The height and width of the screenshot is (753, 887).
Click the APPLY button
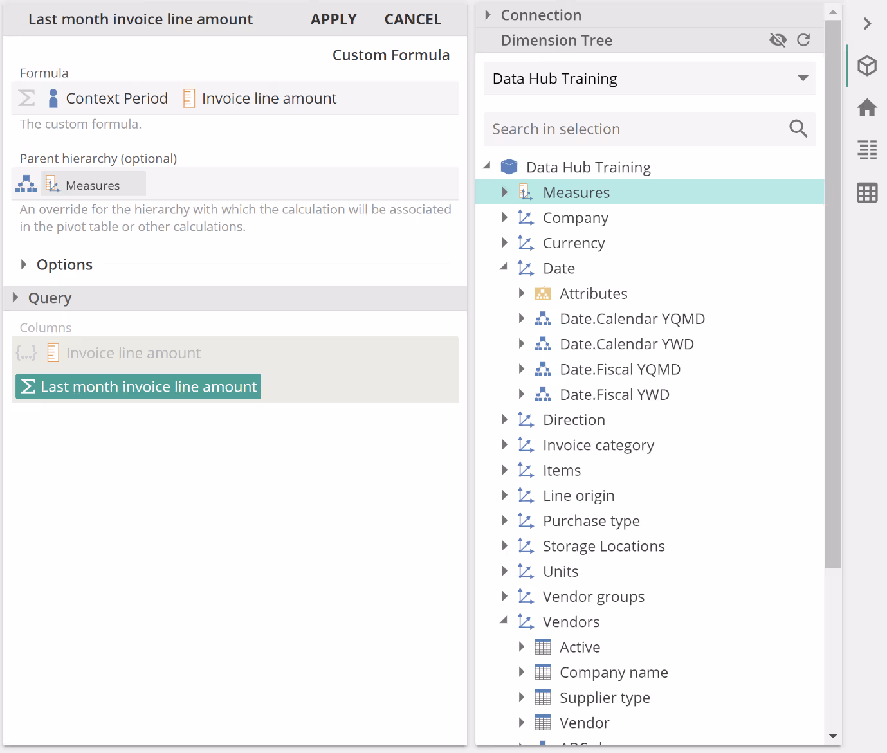(x=333, y=19)
